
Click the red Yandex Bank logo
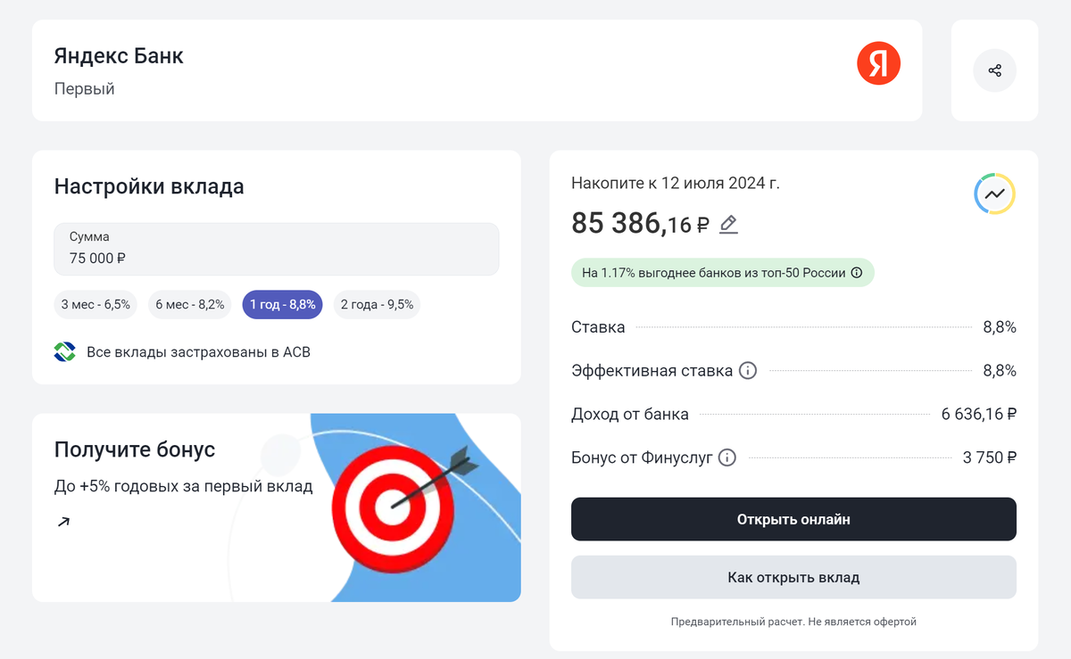pos(879,64)
